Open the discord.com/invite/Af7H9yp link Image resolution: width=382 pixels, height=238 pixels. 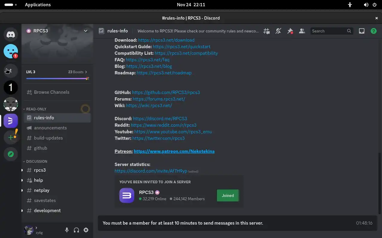[151, 171]
